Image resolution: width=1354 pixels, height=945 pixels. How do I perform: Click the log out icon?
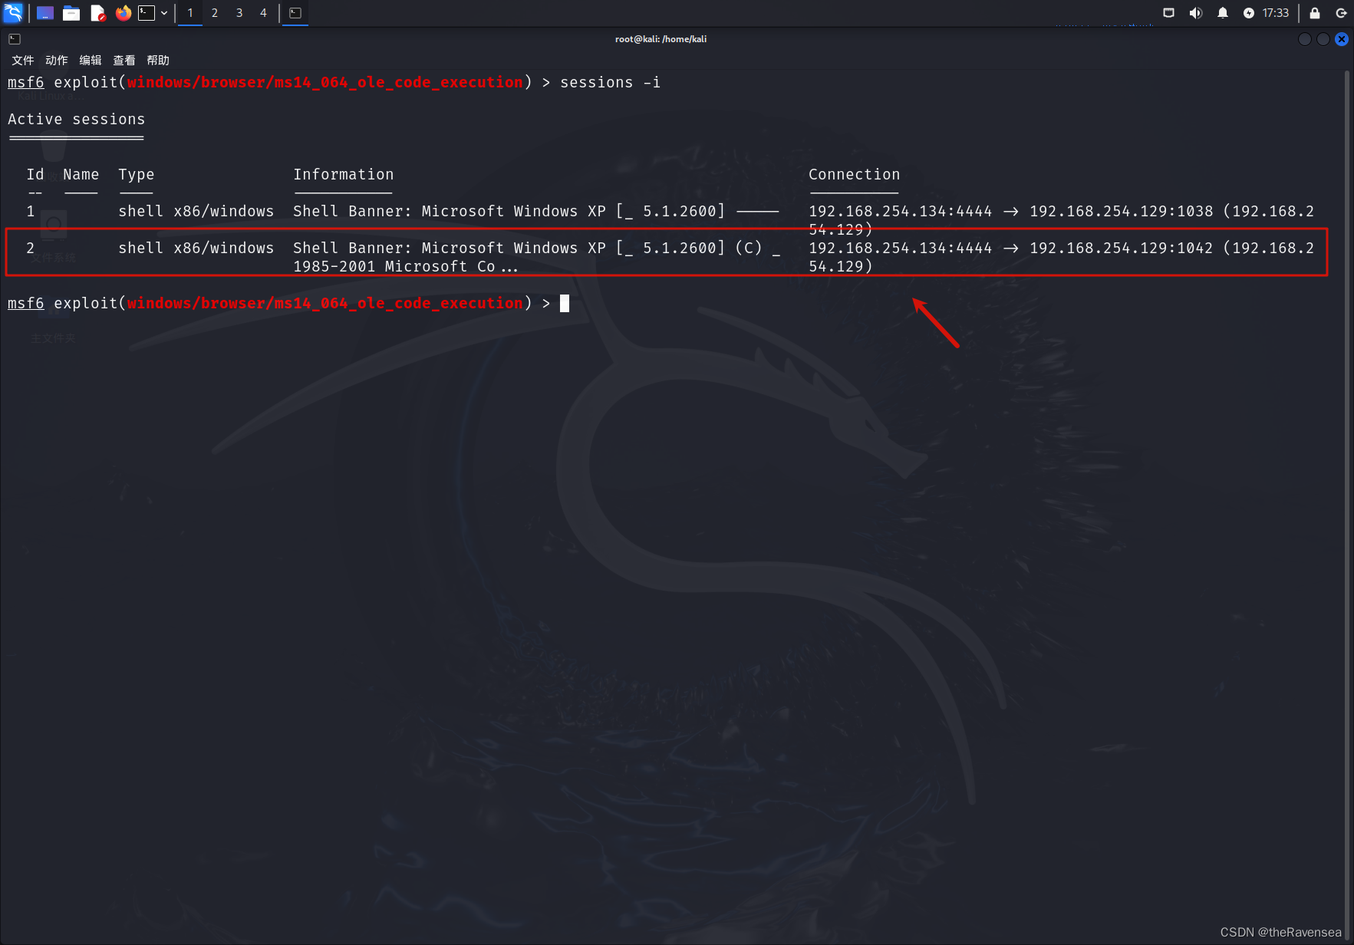(1341, 13)
